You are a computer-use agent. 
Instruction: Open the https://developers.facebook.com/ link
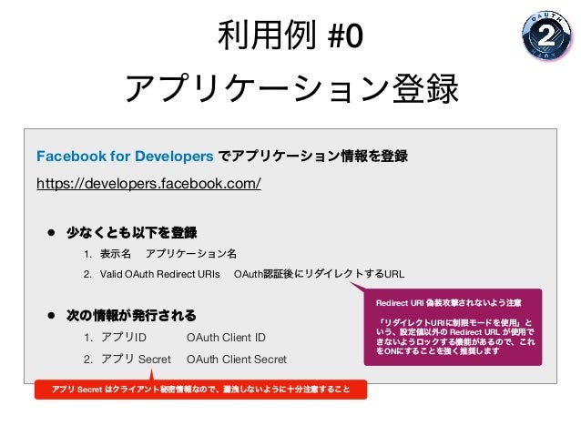148,183
